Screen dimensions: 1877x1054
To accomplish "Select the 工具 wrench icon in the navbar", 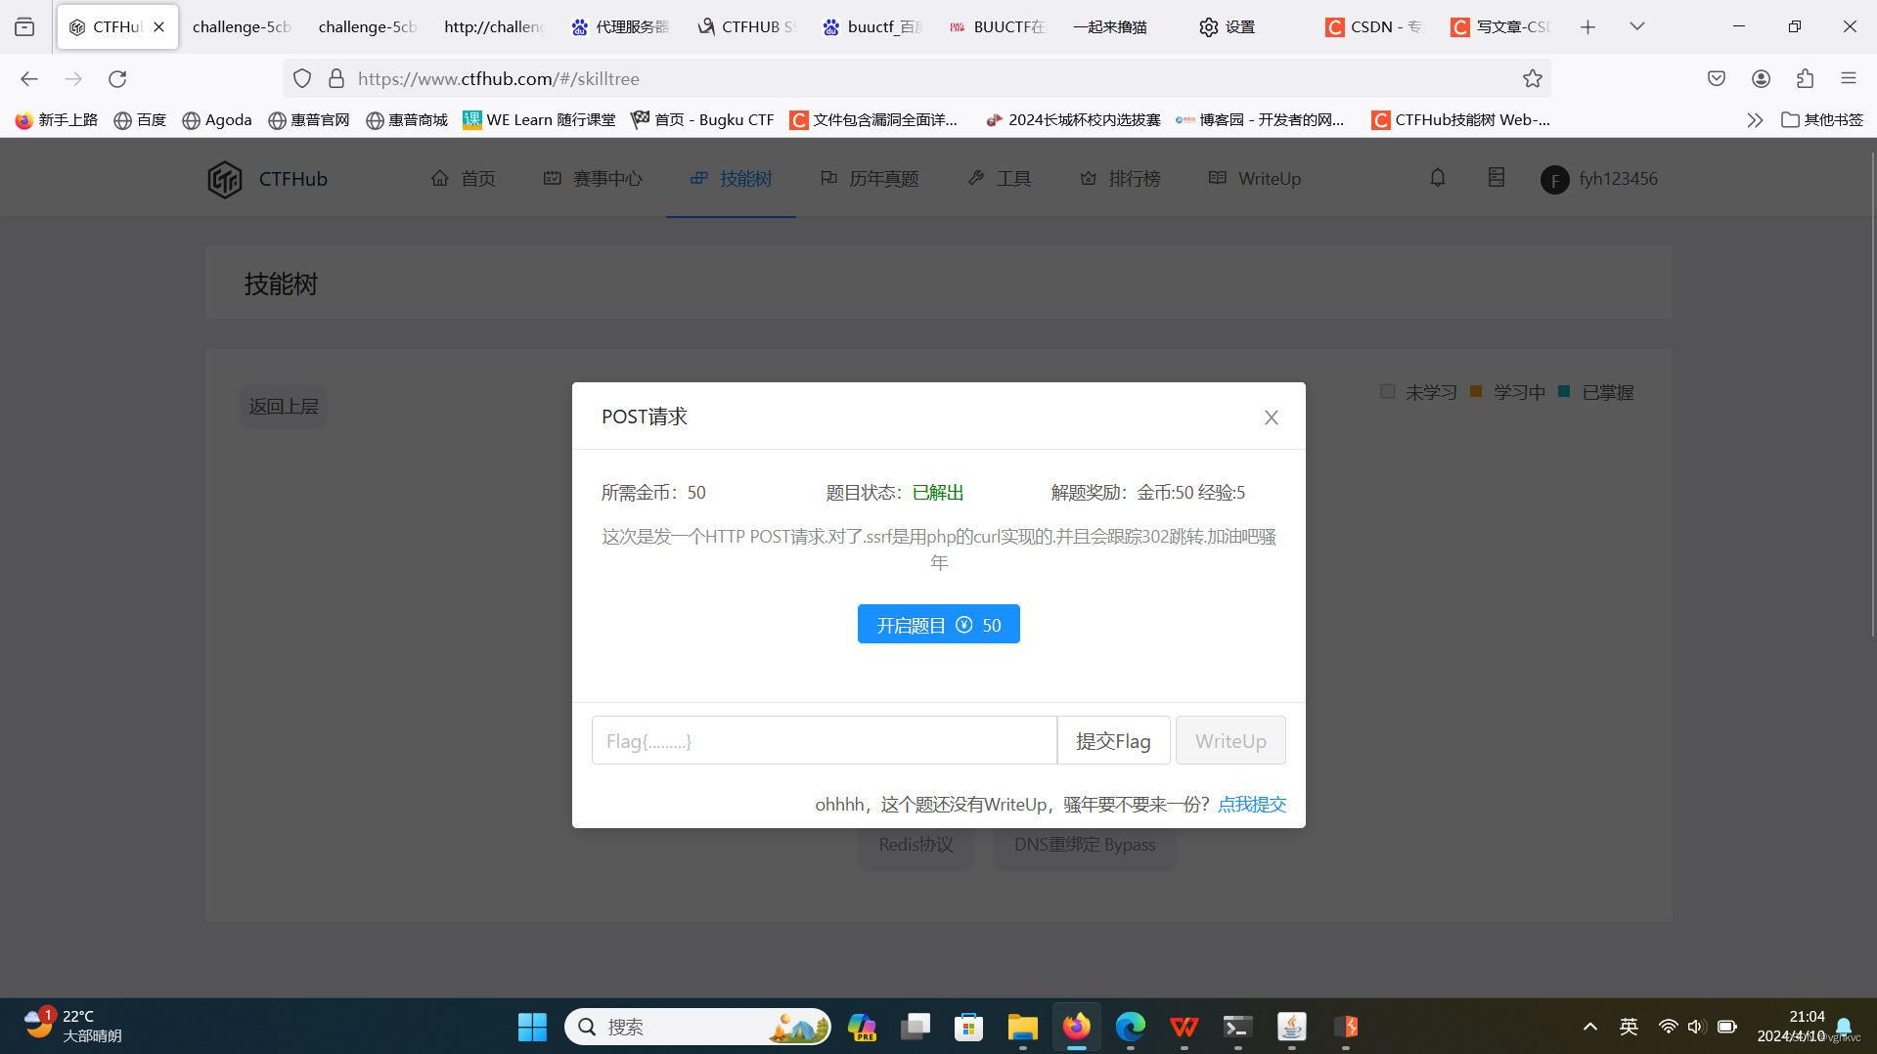I will pyautogui.click(x=975, y=177).
